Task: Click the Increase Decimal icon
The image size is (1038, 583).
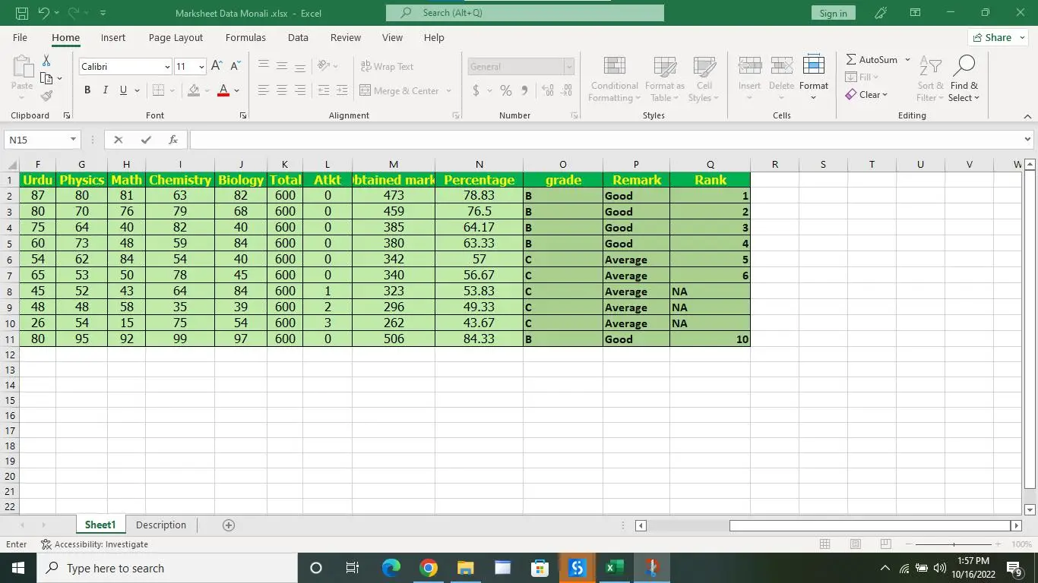Action: 547,90
